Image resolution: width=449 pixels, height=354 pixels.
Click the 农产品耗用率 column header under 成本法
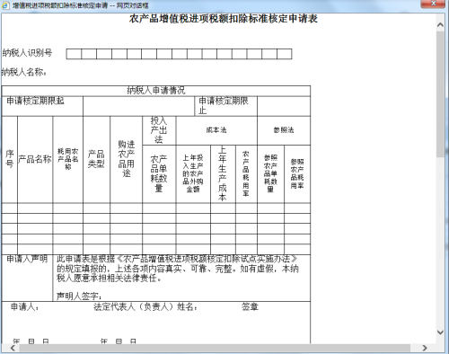pos(246,174)
